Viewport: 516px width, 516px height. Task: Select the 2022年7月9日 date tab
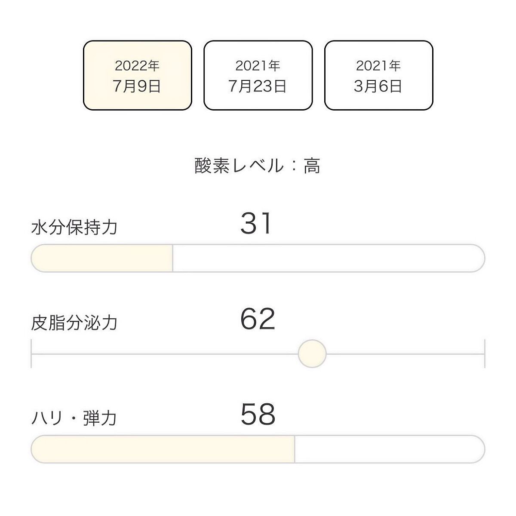point(137,76)
